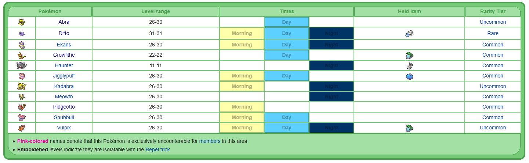Click Abra's Uncommon rarity link
The width and height of the screenshot is (529, 163).
493,22
